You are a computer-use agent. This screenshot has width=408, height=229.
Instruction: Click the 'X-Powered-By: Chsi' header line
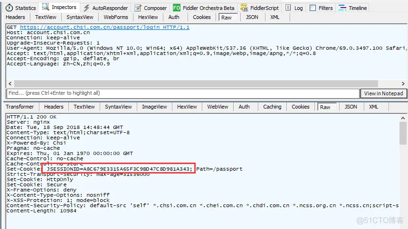click(x=36, y=143)
